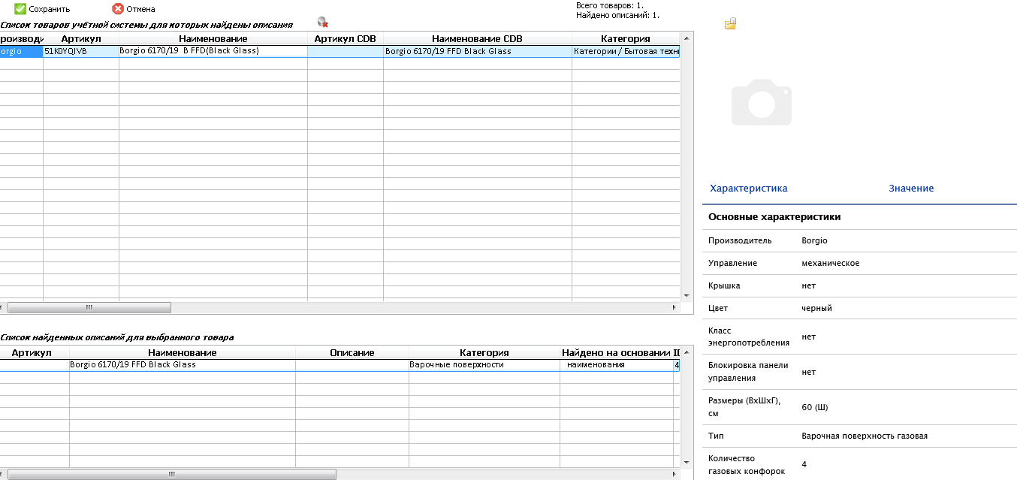Select cell Borgio 6170/19 B FFD(Black Glass)
Screen dimensions: 1017x480
point(213,51)
